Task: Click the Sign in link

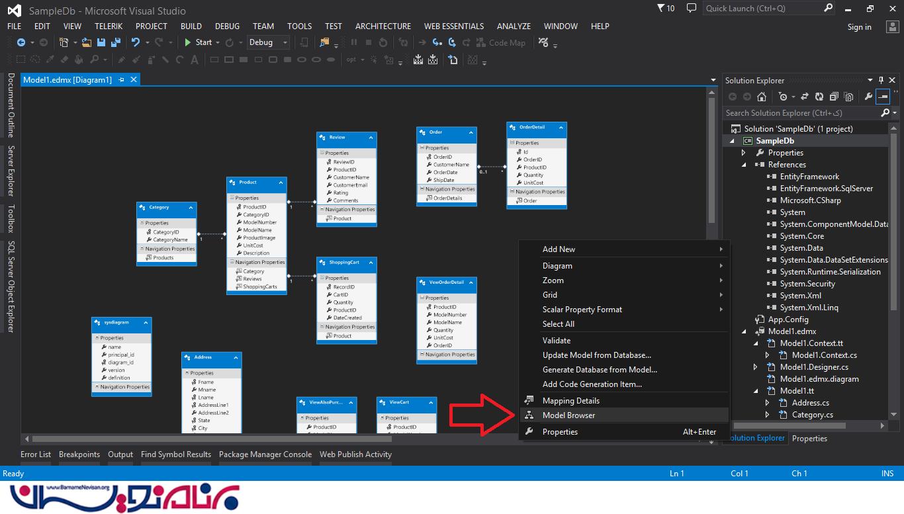Action: pyautogui.click(x=859, y=27)
